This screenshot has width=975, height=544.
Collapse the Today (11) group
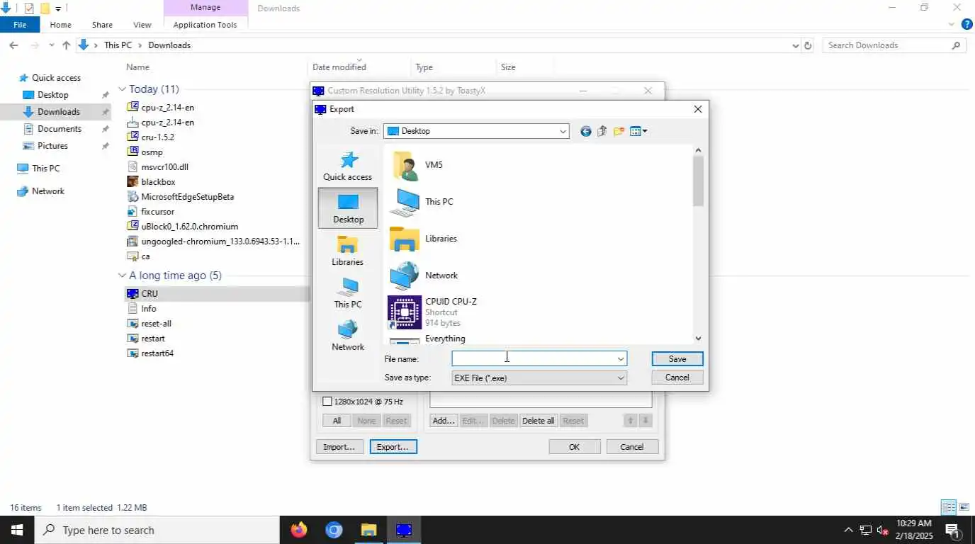coord(122,89)
